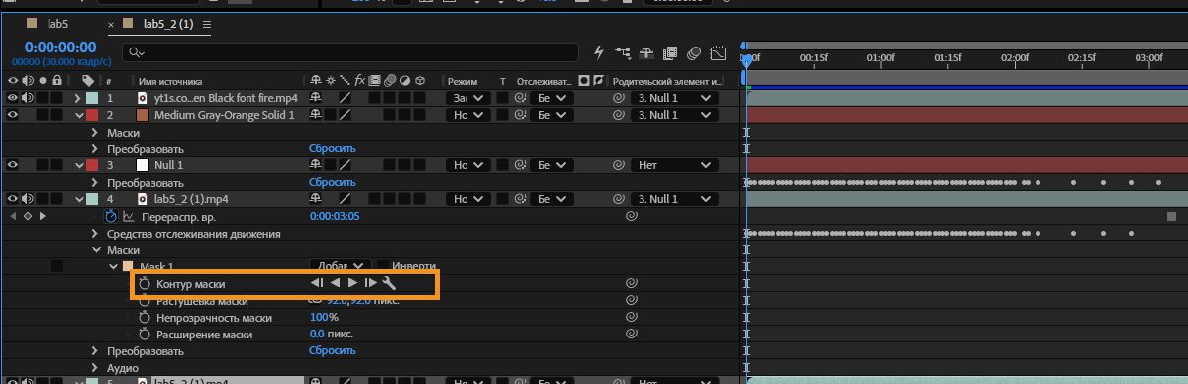Check the Инвертир. box for Mask 1
Viewport: 1188px width, 384px height.
(x=382, y=267)
